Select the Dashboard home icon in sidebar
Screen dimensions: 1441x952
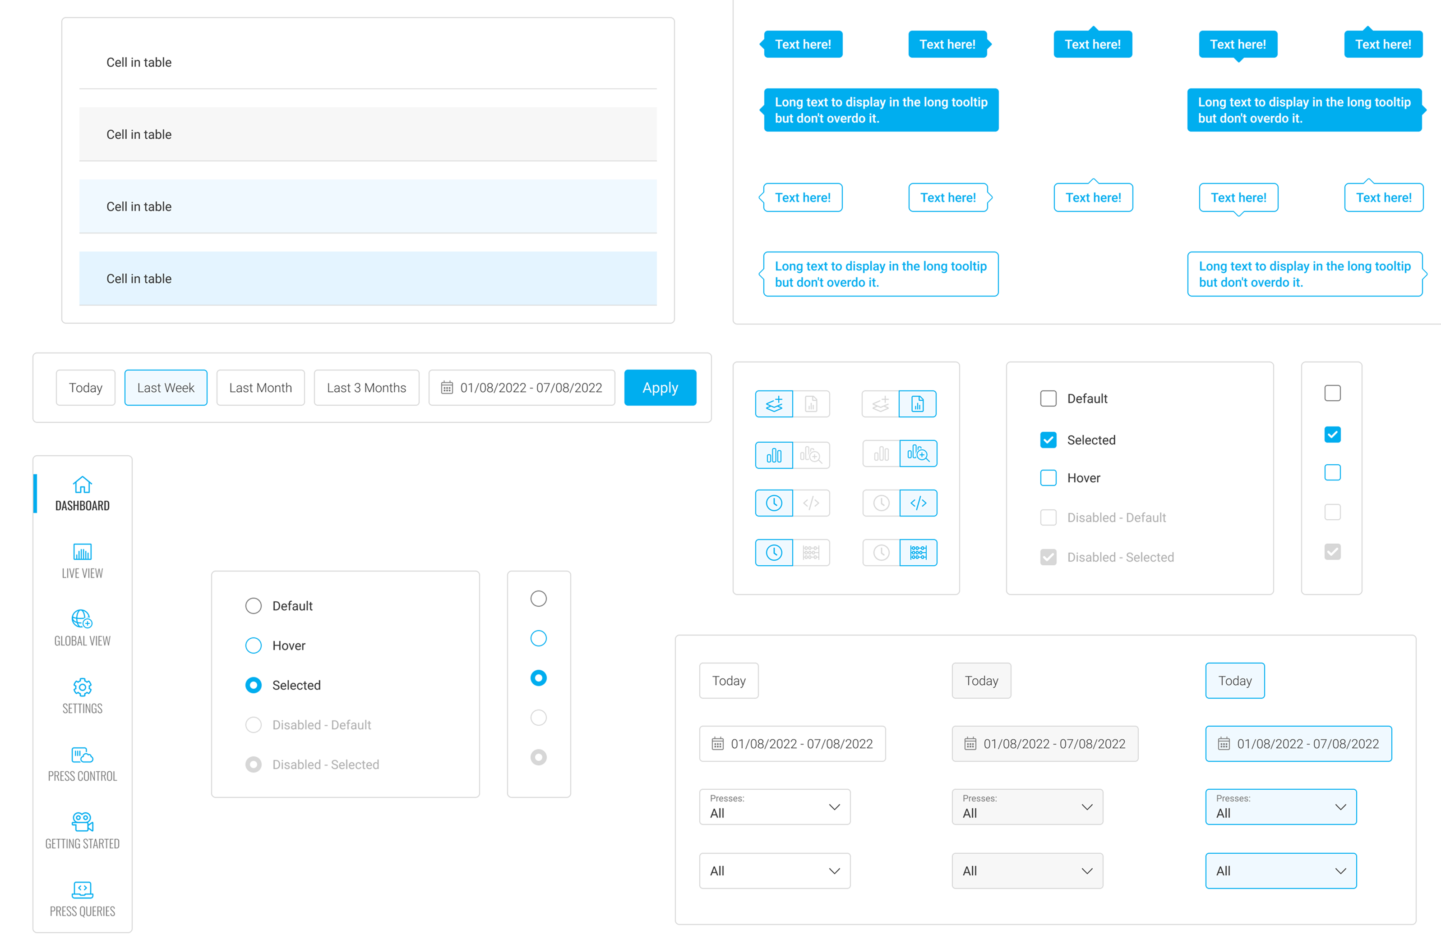click(x=82, y=485)
